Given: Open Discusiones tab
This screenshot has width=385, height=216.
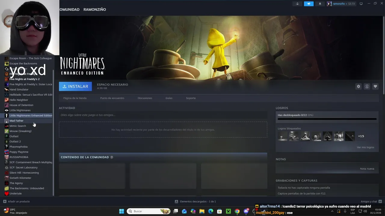Looking at the screenshot, I should (x=145, y=98).
